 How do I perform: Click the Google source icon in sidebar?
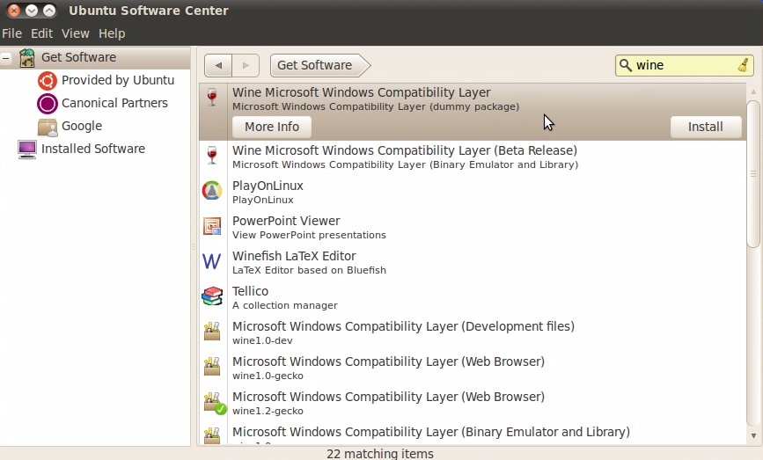point(48,127)
